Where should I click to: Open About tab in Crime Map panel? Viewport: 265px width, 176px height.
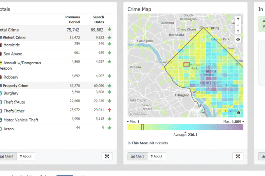[156, 156]
